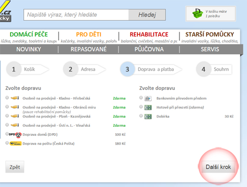Screen dimensions: 247x187
Task: Click the 180 Kč Česká Pošta price
Action: tap(120, 144)
